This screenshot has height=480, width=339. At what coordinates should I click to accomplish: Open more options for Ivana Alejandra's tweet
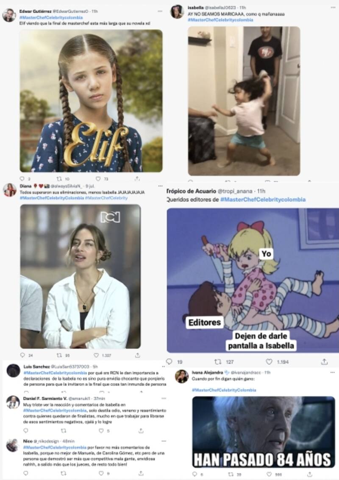pyautogui.click(x=332, y=373)
